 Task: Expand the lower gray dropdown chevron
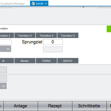(3, 86)
